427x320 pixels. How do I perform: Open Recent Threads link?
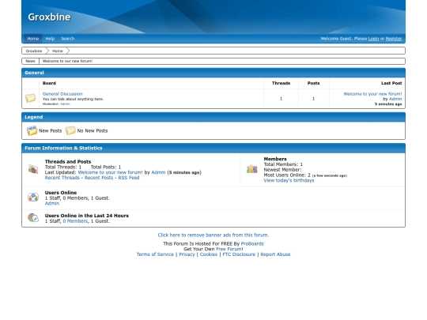[x=62, y=178]
